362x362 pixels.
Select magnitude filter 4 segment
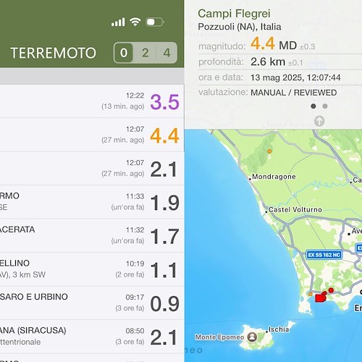pos(167,53)
